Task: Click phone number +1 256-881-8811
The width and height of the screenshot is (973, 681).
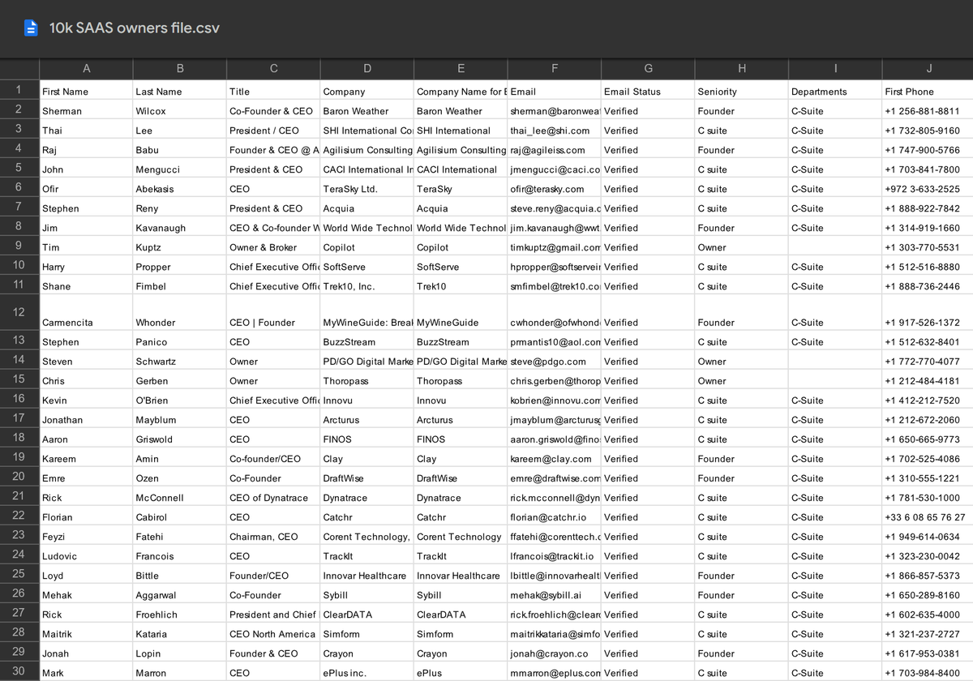Action: click(x=928, y=110)
